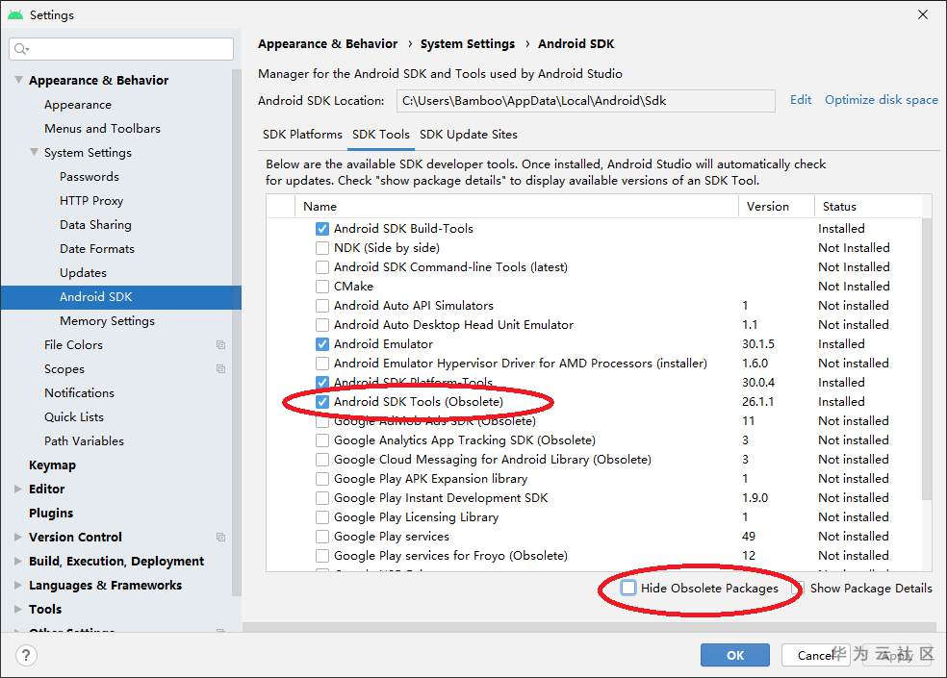Viewport: 947px width, 678px height.
Task: Open Memory Settings page
Action: [x=107, y=321]
